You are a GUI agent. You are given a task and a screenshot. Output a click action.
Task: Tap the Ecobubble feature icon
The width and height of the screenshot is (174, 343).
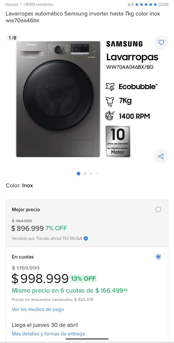click(110, 87)
